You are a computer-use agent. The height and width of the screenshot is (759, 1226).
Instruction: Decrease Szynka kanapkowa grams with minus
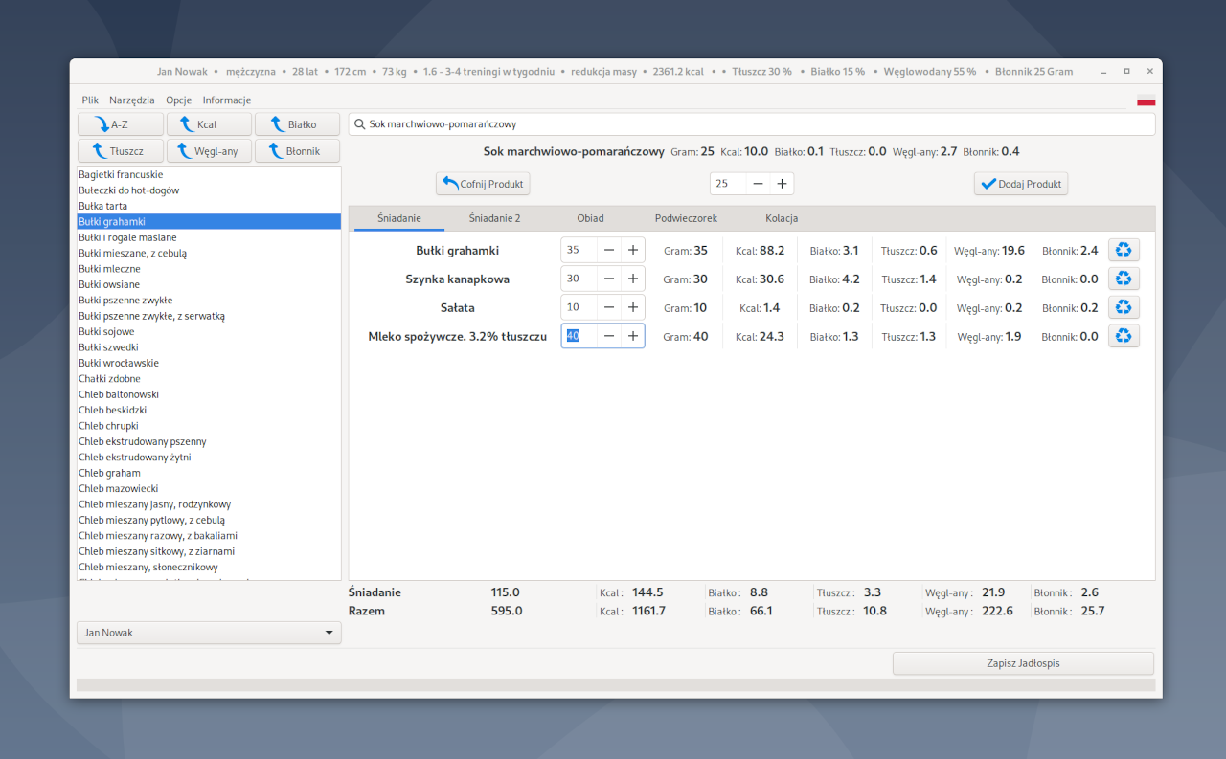point(609,279)
